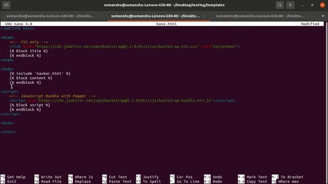
Task: Click the block content line
Action: (x=31, y=78)
